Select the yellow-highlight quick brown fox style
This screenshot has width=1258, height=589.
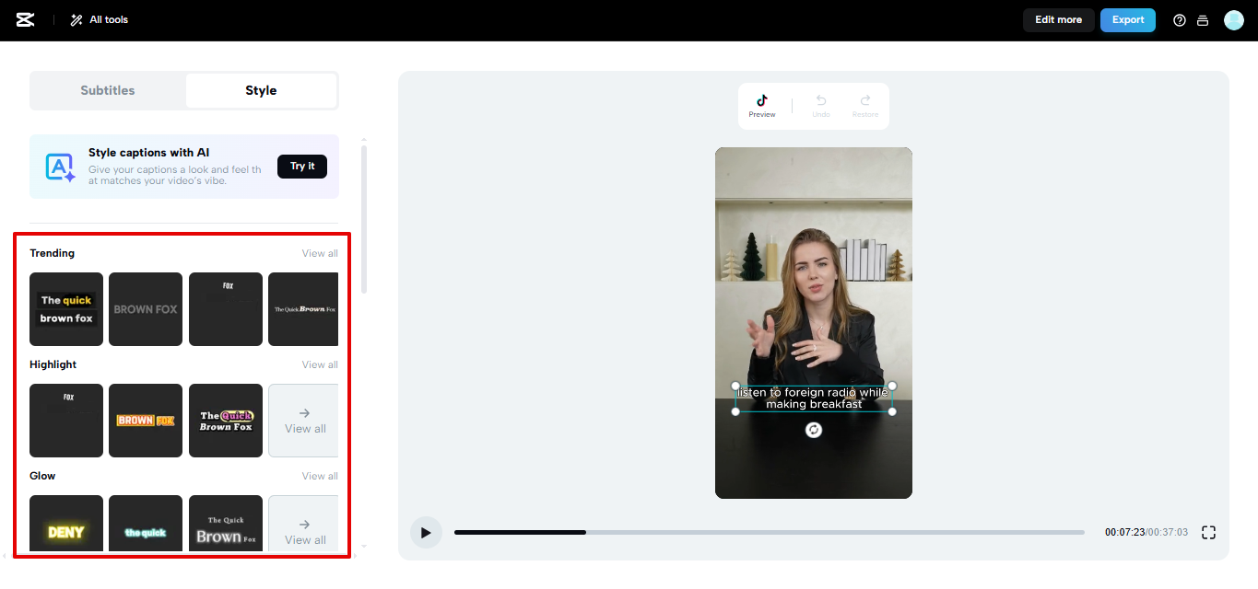(65, 309)
